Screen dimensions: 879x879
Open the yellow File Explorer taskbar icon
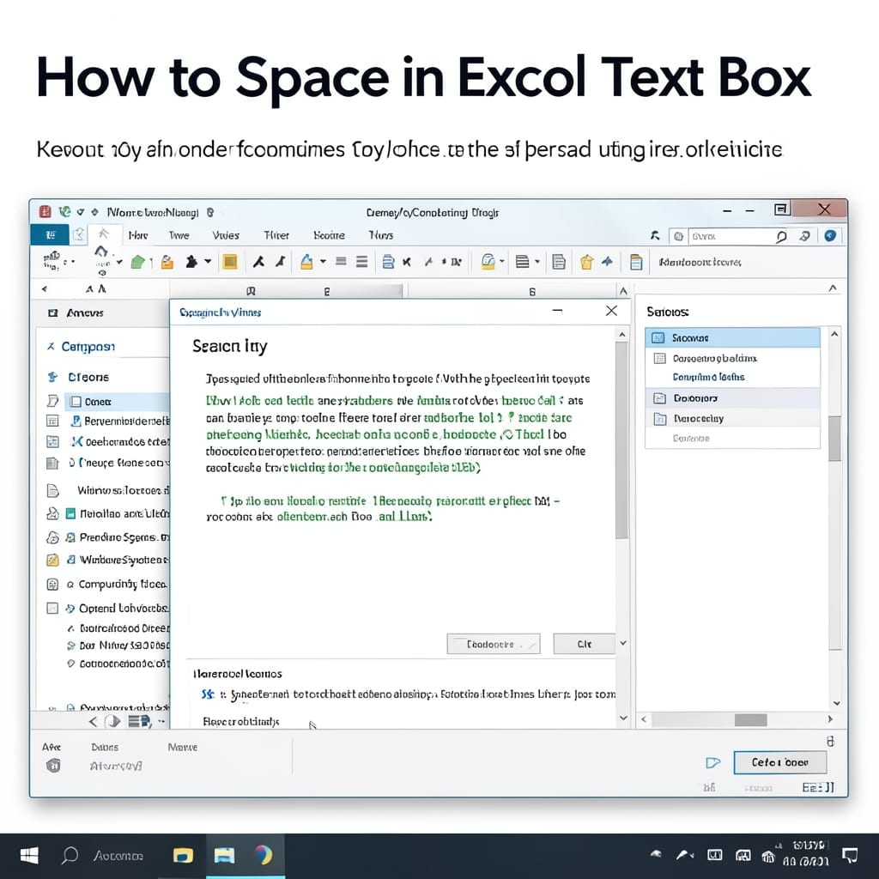tap(183, 856)
